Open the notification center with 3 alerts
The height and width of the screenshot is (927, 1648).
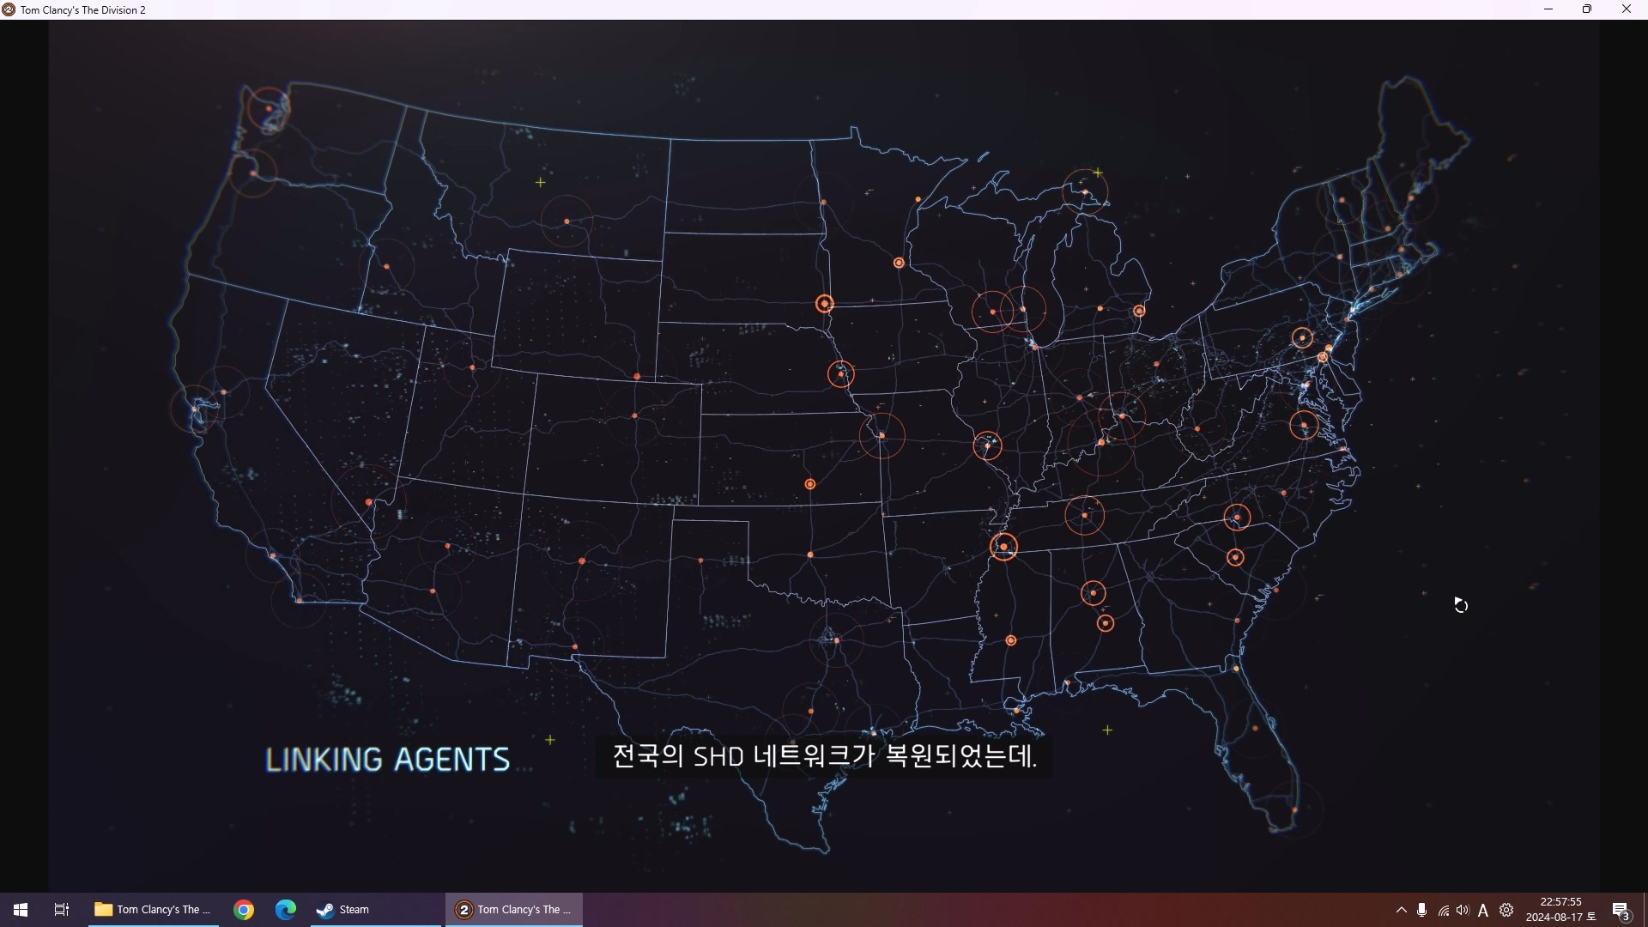1621,911
